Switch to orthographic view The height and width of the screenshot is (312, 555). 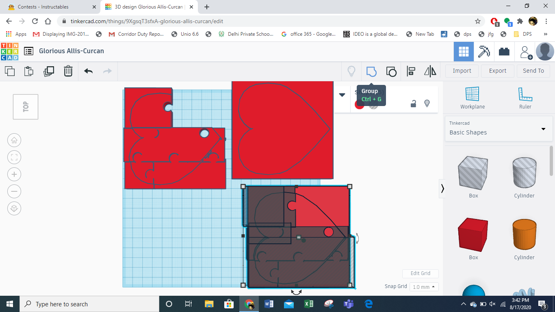point(14,208)
